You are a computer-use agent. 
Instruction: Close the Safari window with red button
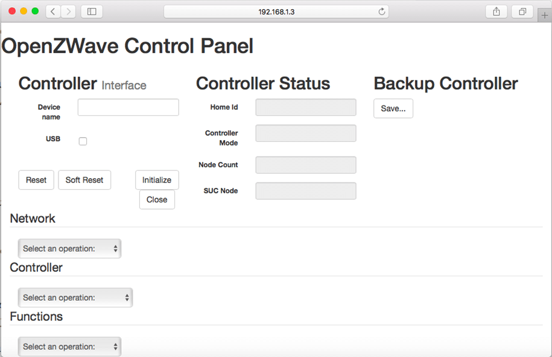12,11
